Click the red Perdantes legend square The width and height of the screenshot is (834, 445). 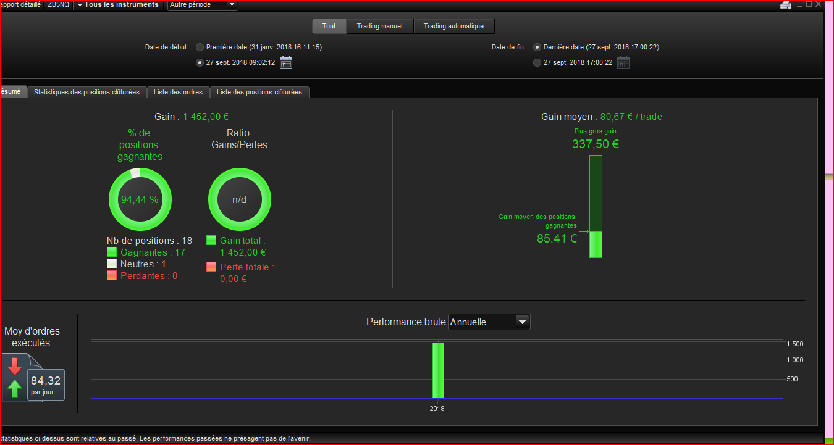(x=112, y=275)
